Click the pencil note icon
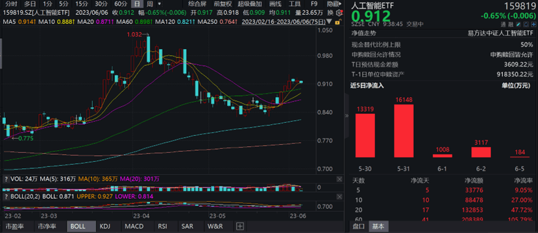The height and width of the screenshot is (233, 538). (x=519, y=25)
